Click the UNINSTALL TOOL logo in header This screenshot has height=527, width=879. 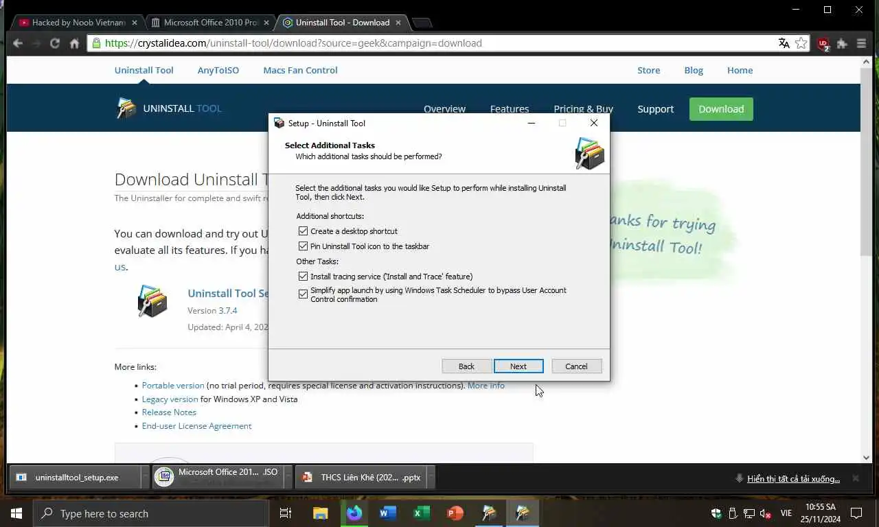[x=169, y=108]
